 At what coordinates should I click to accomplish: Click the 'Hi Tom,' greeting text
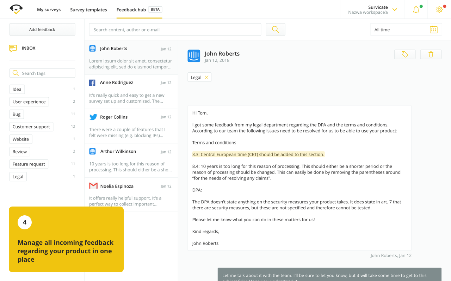(x=200, y=113)
